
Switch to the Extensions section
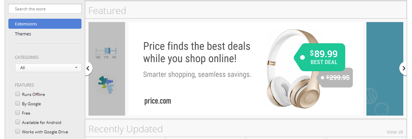pos(45,24)
